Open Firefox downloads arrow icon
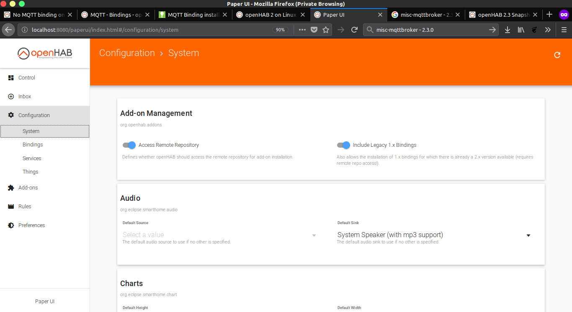 (507, 30)
